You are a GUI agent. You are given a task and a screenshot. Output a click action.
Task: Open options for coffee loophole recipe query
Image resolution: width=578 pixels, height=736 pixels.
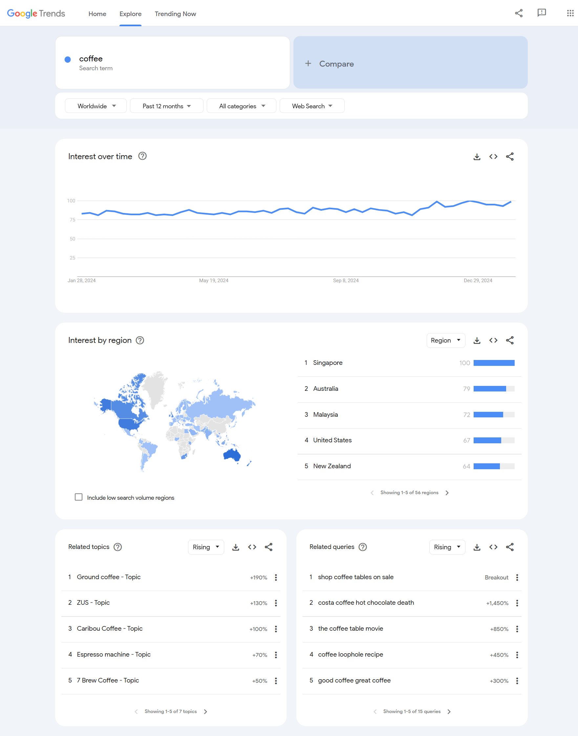click(517, 655)
